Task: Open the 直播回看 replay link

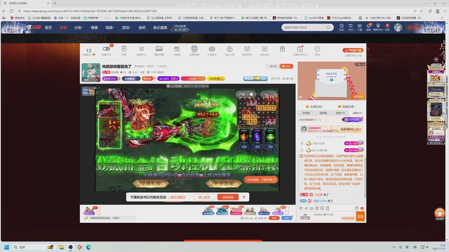Action: pos(347,106)
